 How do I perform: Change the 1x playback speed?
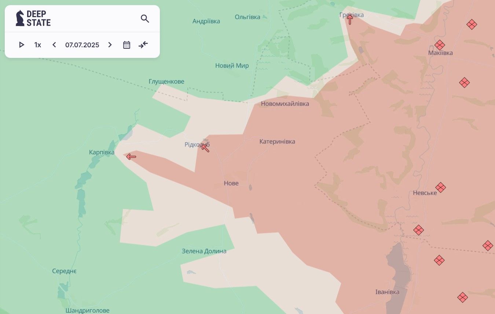click(38, 45)
